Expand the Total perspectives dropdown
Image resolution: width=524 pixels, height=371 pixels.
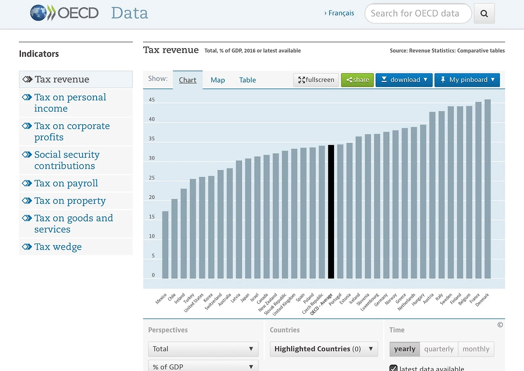coord(203,349)
